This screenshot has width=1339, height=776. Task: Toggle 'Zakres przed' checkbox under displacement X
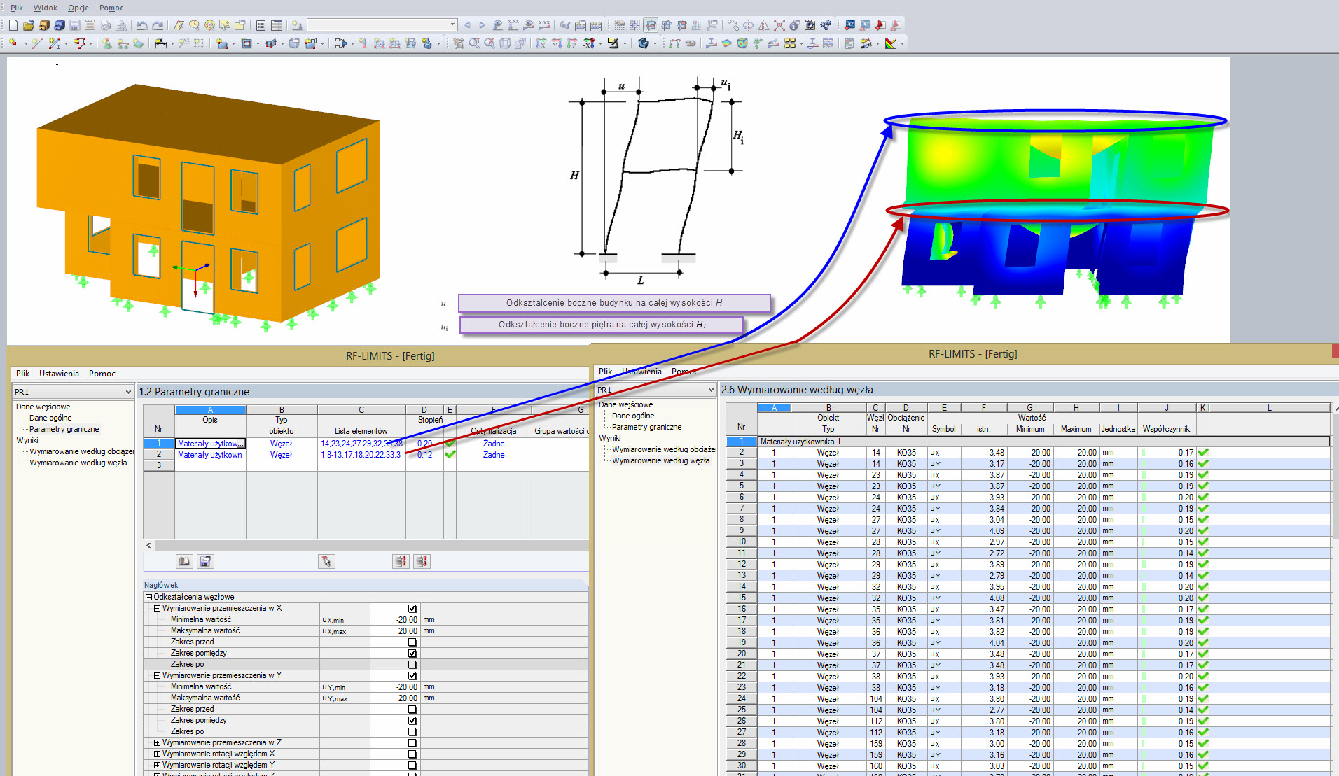tap(412, 642)
